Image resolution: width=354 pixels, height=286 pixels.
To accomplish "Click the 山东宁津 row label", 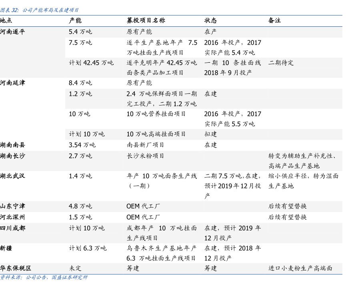I will pos(12,207).
